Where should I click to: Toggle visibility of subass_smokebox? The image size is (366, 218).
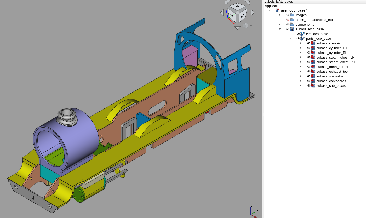(x=309, y=76)
